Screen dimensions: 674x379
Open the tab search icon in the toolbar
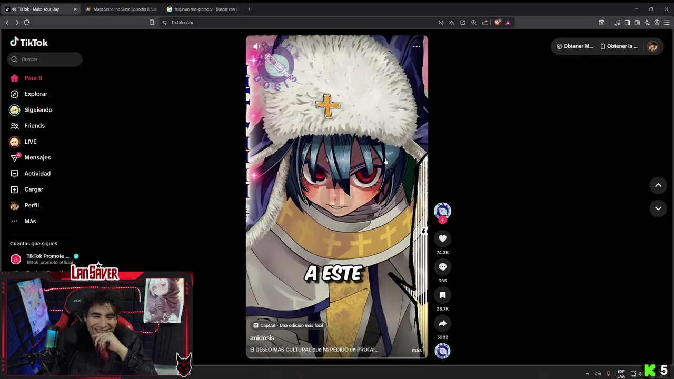tap(602, 23)
